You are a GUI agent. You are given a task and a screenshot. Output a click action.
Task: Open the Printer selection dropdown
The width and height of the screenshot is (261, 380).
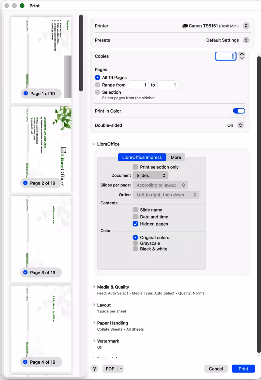(x=246, y=26)
